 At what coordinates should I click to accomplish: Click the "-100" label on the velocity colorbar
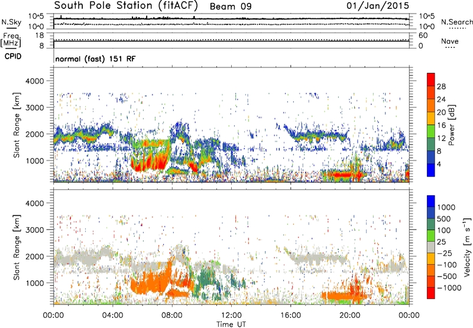pyautogui.click(x=447, y=265)
